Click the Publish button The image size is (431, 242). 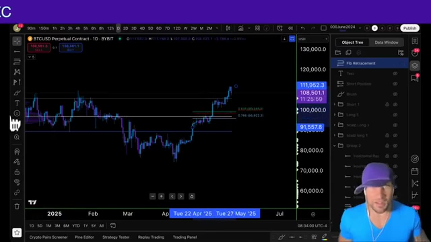(x=410, y=28)
